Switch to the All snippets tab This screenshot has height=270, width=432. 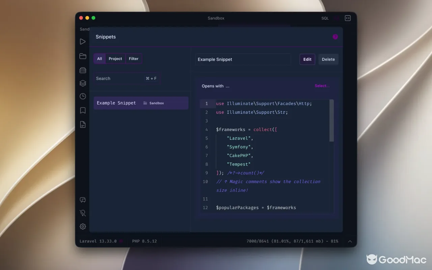(100, 59)
